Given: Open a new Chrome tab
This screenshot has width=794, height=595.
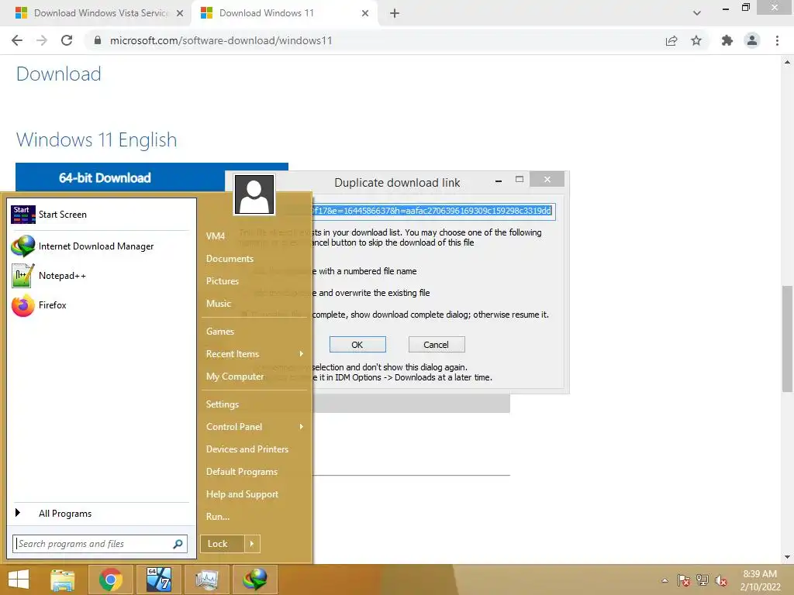Looking at the screenshot, I should 395,13.
